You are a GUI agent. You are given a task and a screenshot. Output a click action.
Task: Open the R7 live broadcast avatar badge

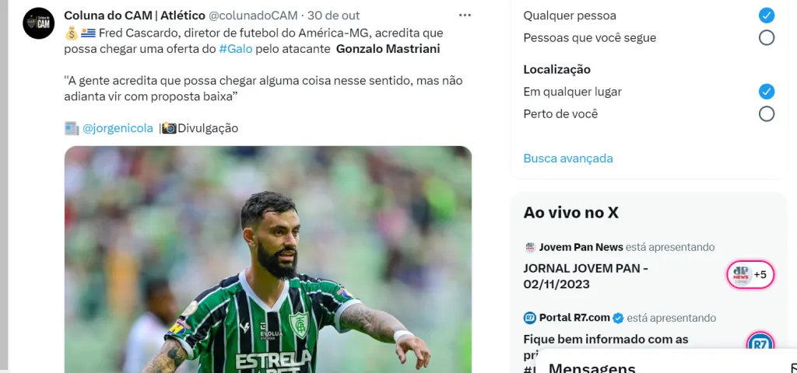(760, 343)
